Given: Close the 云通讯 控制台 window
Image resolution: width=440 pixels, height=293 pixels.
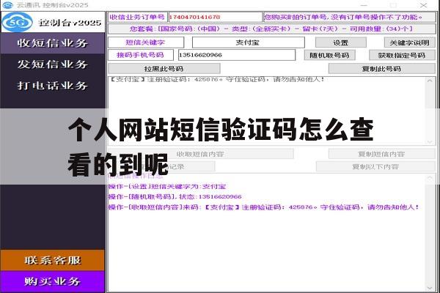Looking at the screenshot, I should click(423, 5).
